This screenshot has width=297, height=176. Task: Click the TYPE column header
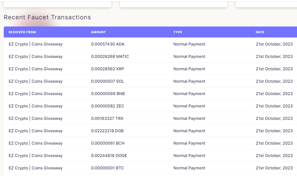(178, 32)
